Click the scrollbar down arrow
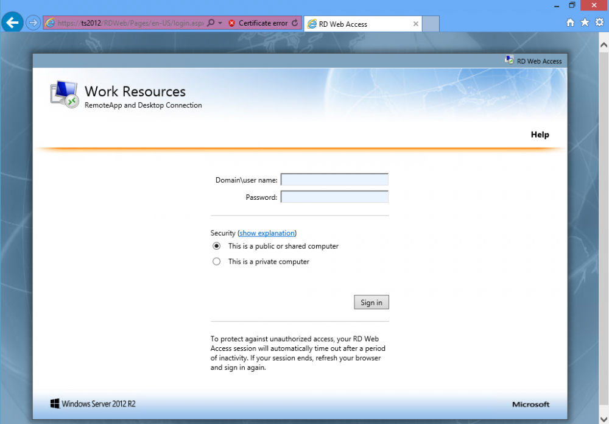 [604, 419]
